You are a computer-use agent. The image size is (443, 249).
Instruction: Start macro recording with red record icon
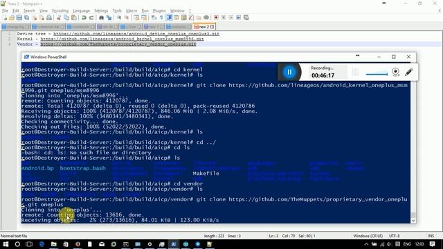216,17
